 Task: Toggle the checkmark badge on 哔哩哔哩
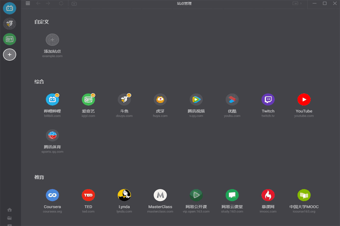tap(57, 95)
